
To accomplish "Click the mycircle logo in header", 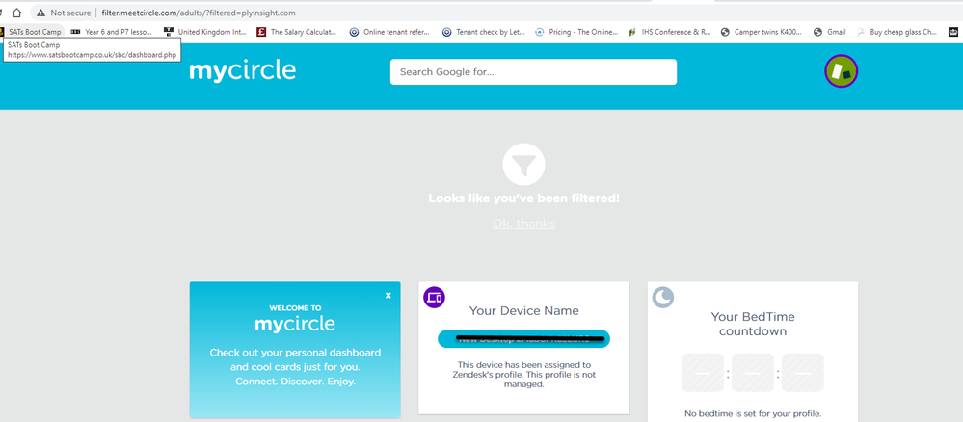I will pos(243,70).
